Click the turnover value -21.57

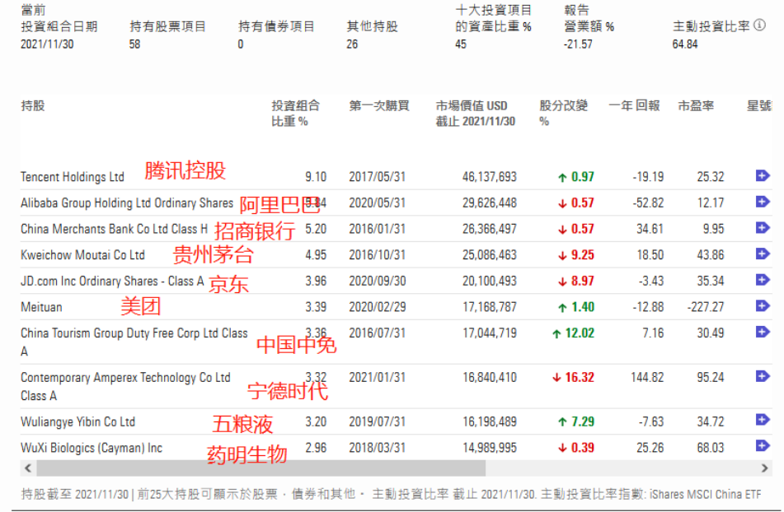578,44
